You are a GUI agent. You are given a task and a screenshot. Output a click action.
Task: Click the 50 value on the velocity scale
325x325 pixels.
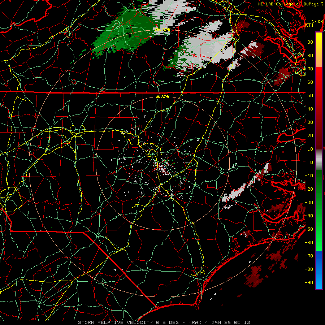(310, 96)
